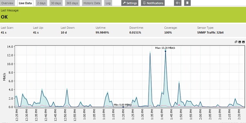Open the 365 days tab
The image size is (246, 123).
click(x=72, y=3)
